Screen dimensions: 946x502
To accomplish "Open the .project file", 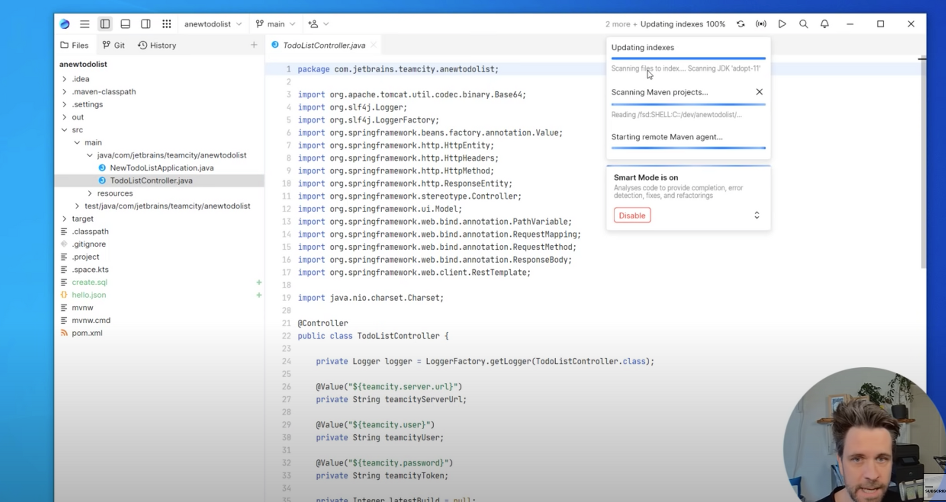I will (85, 257).
